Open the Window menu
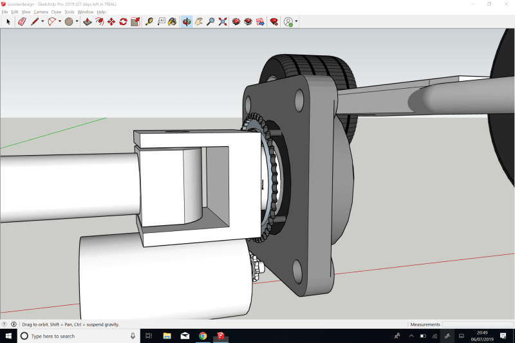Image resolution: width=515 pixels, height=343 pixels. point(86,12)
